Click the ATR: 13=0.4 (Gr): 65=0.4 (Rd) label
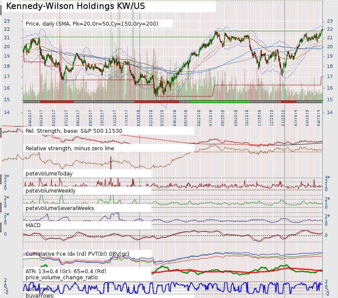 (66, 271)
